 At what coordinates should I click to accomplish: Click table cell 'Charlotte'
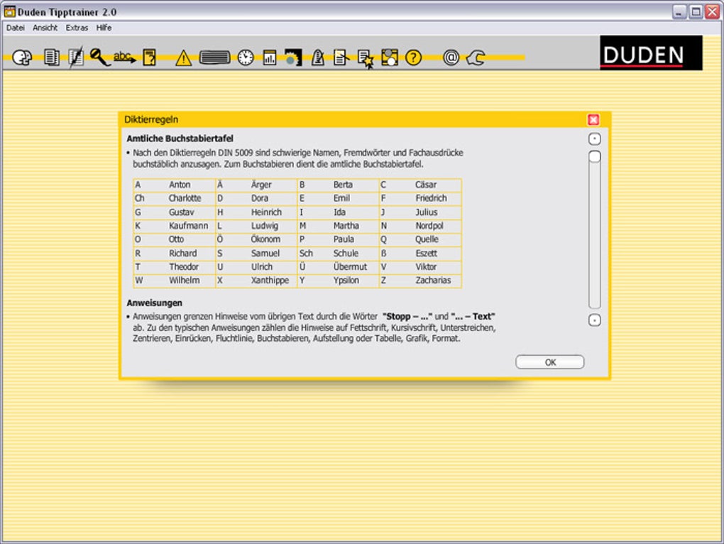(185, 198)
